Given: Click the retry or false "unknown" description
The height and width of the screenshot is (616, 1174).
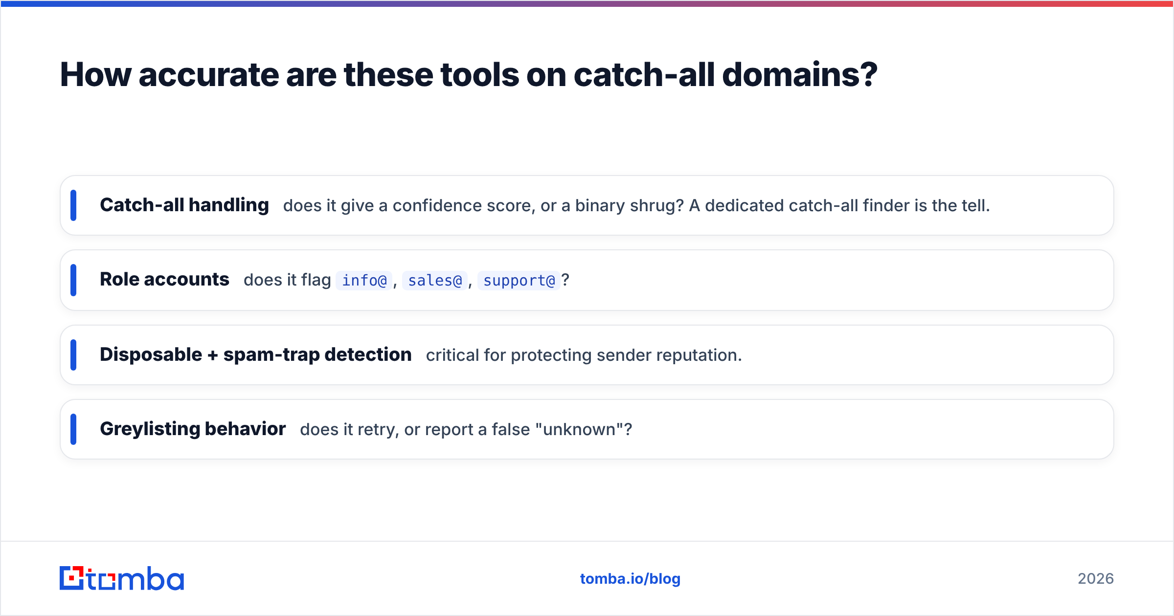Looking at the screenshot, I should click(466, 430).
